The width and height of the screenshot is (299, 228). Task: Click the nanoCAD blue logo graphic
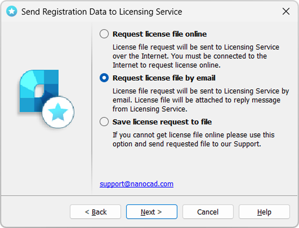coord(39,91)
